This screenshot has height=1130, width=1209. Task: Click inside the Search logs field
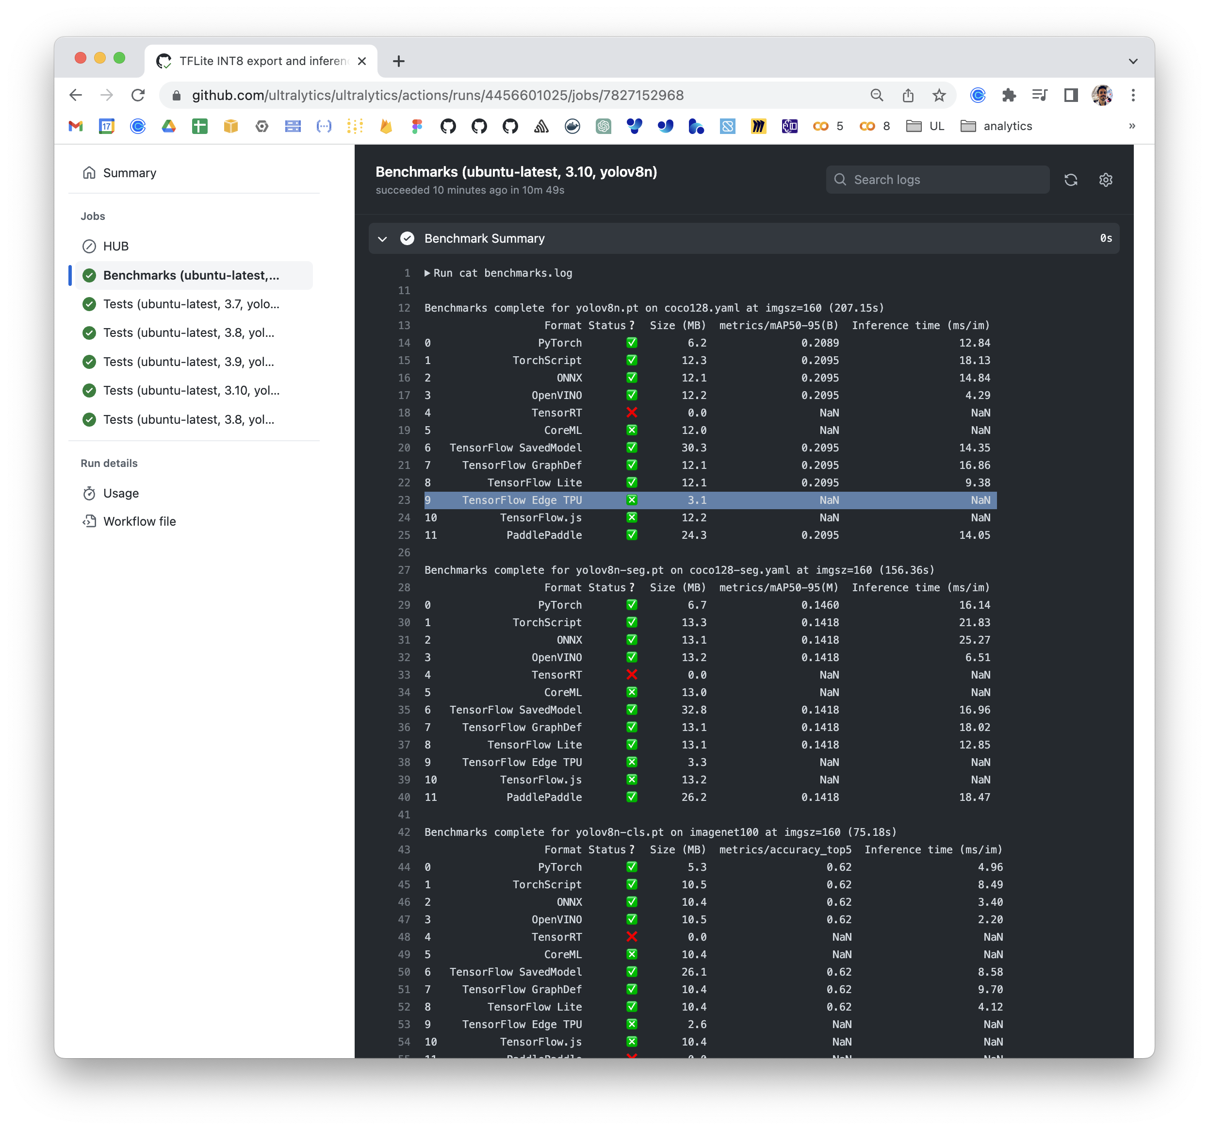click(x=936, y=180)
